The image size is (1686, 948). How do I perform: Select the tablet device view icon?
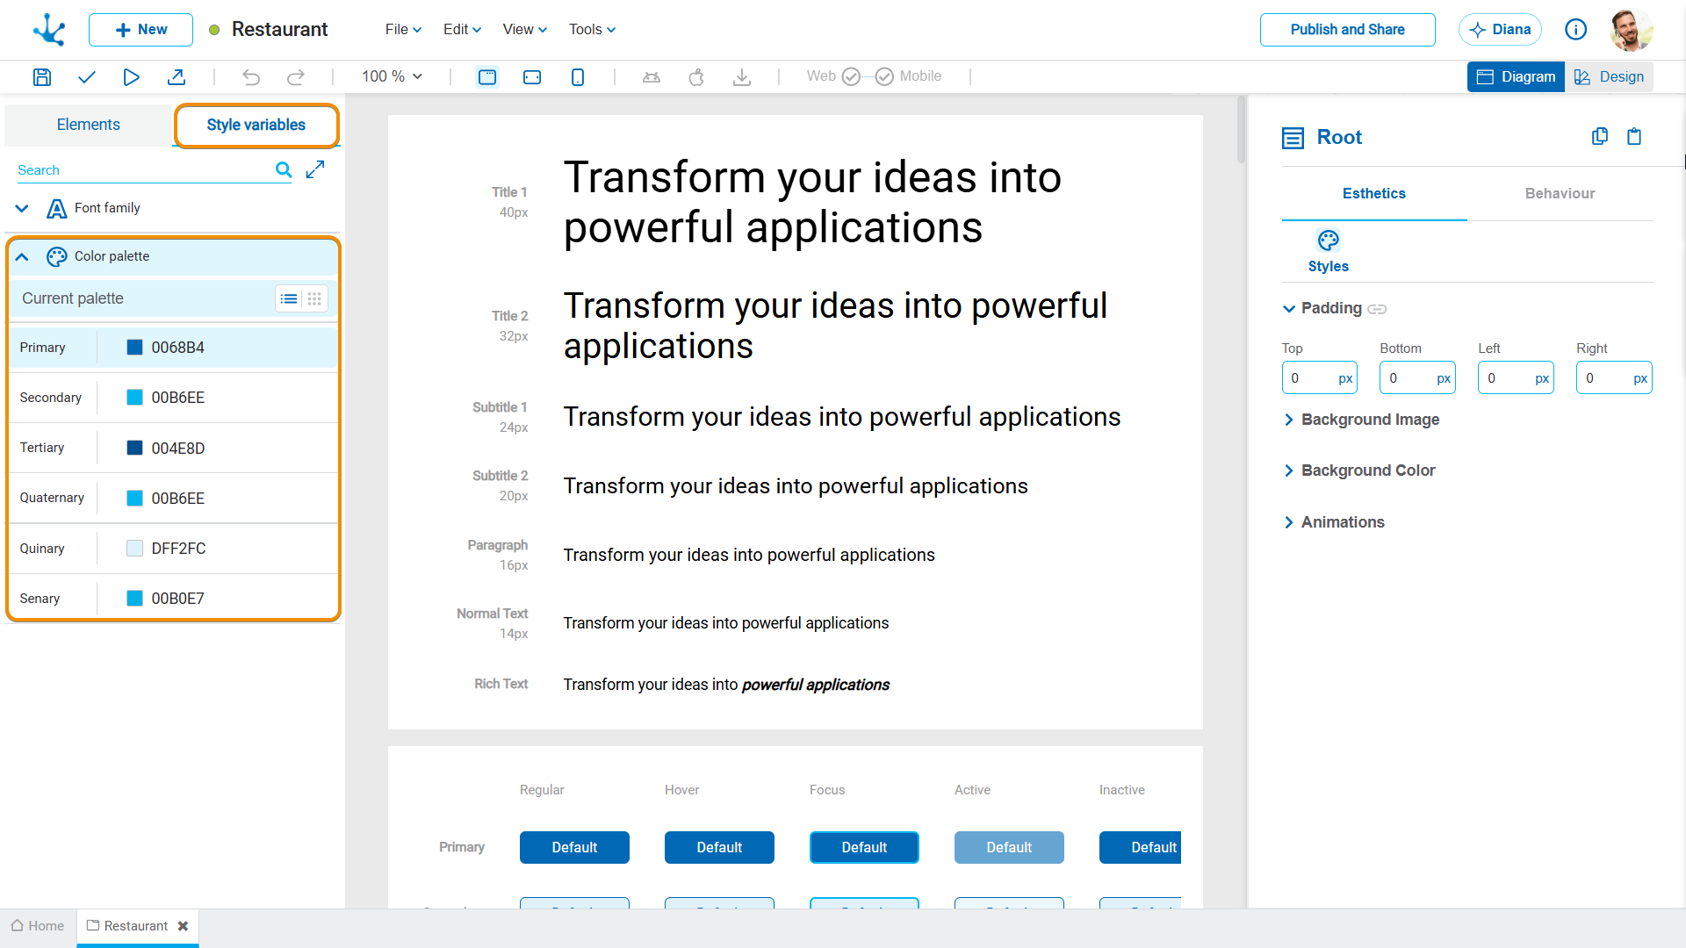(x=532, y=77)
